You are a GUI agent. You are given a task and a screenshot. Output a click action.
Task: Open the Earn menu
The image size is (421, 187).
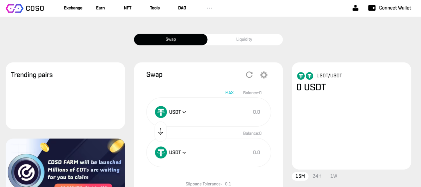(100, 8)
